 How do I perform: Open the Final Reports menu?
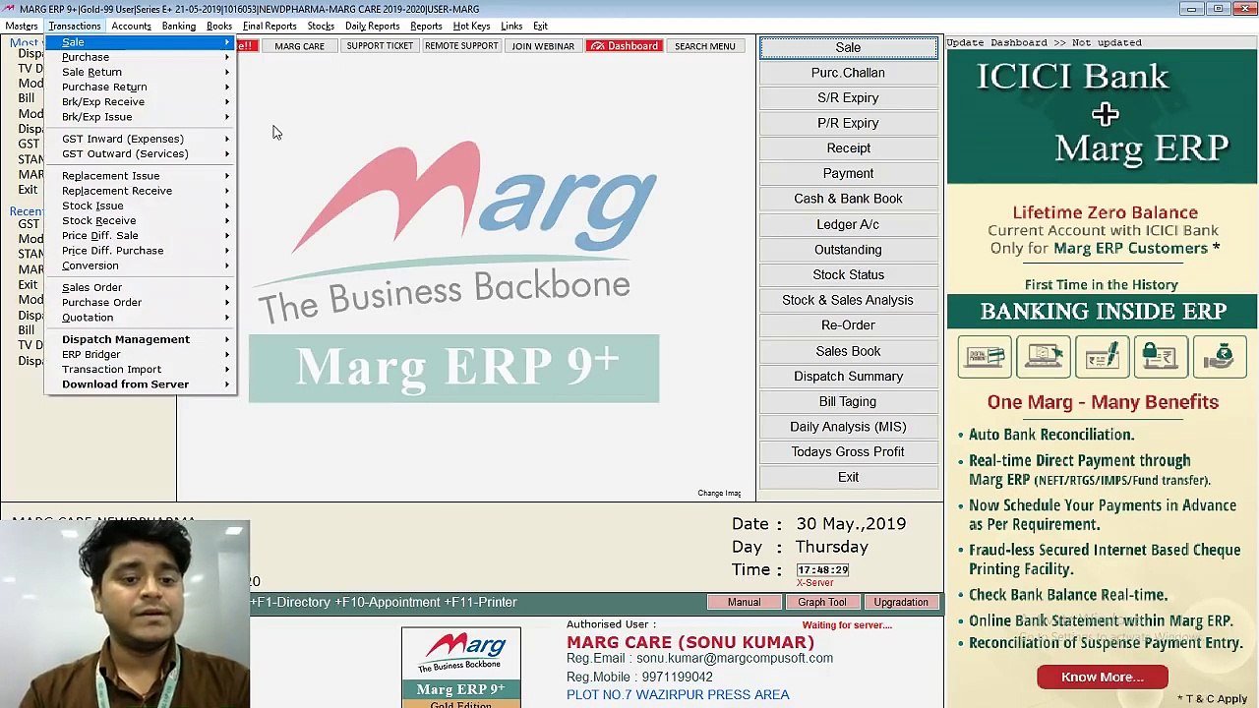pyautogui.click(x=270, y=26)
